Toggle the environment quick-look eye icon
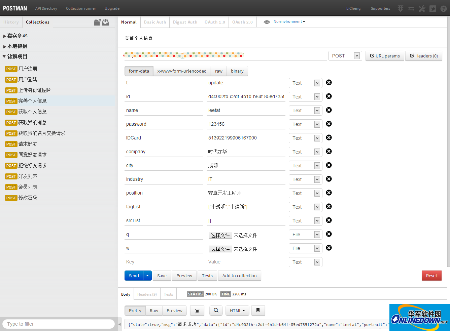 tap(267, 22)
